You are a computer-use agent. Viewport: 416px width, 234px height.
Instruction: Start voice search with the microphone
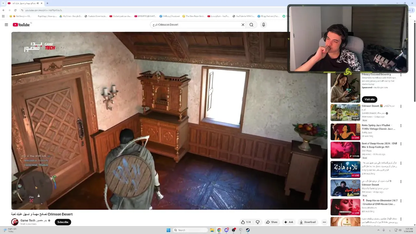(x=264, y=25)
